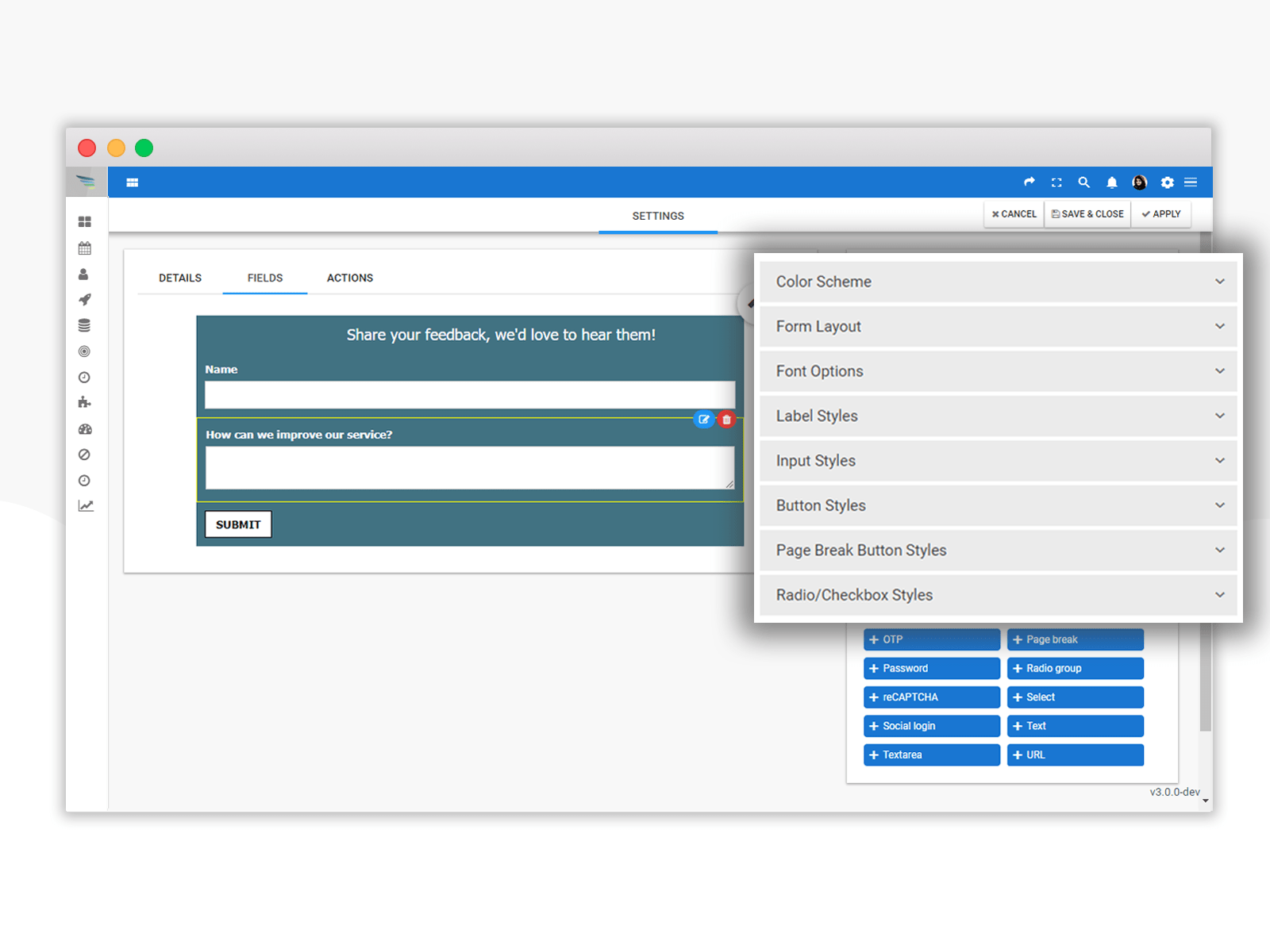Add a Radio group field
This screenshot has width=1270, height=952.
[1076, 668]
